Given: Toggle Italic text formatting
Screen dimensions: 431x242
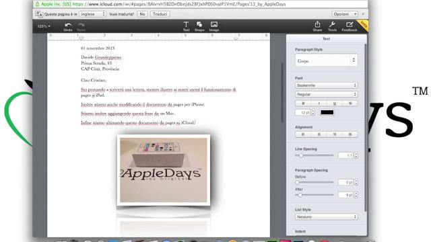Looking at the screenshot, I should (319, 104).
